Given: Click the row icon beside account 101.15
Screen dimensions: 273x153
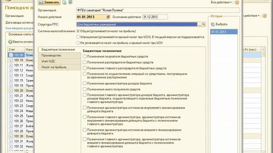Looking at the screenshot, I should click(11, 80).
